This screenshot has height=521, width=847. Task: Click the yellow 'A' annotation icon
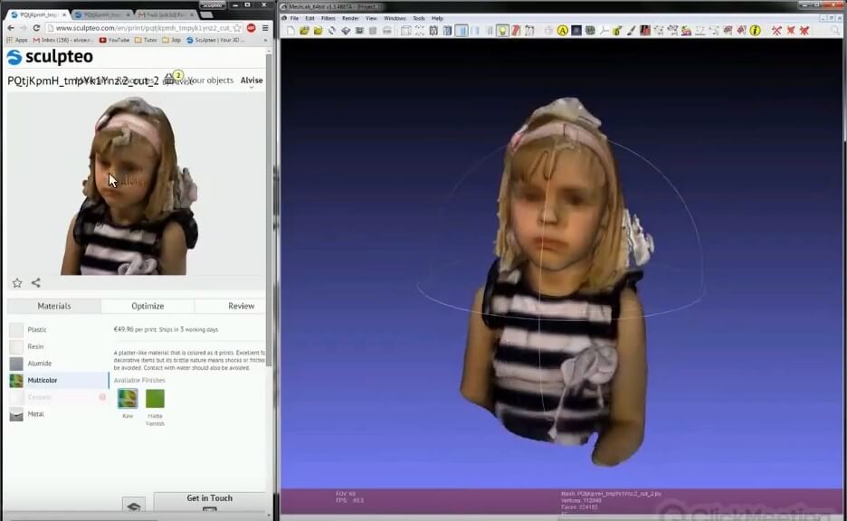coord(562,31)
